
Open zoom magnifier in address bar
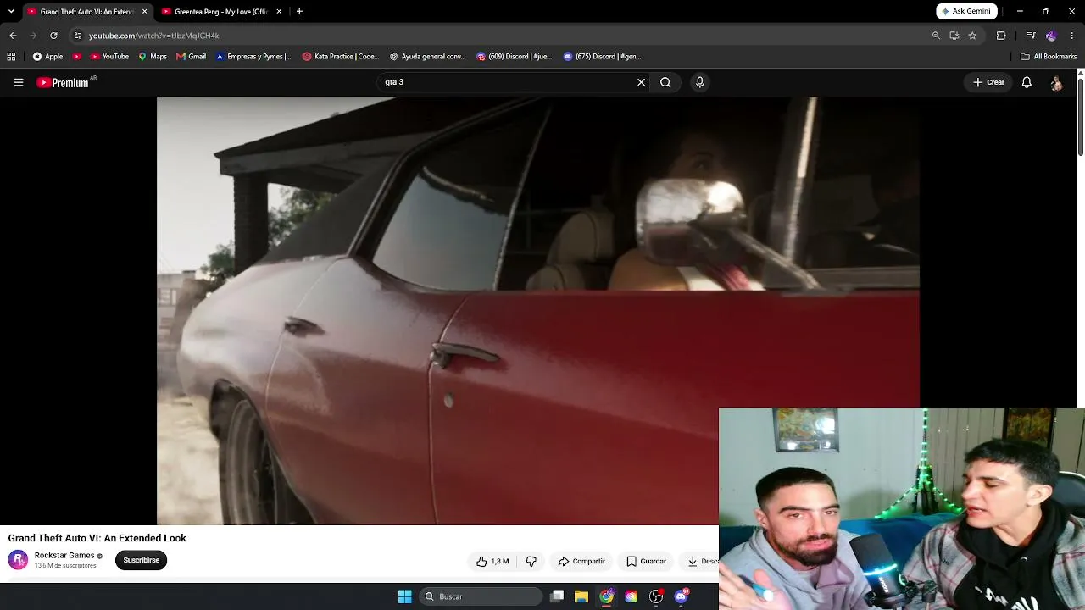tap(936, 36)
